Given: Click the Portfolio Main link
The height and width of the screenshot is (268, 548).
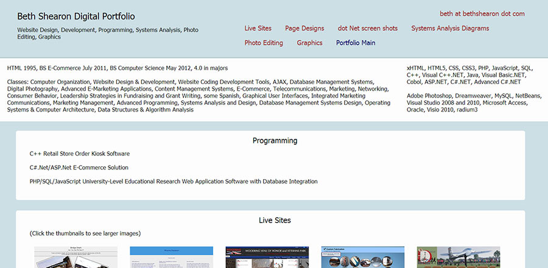Looking at the screenshot, I should [x=356, y=43].
